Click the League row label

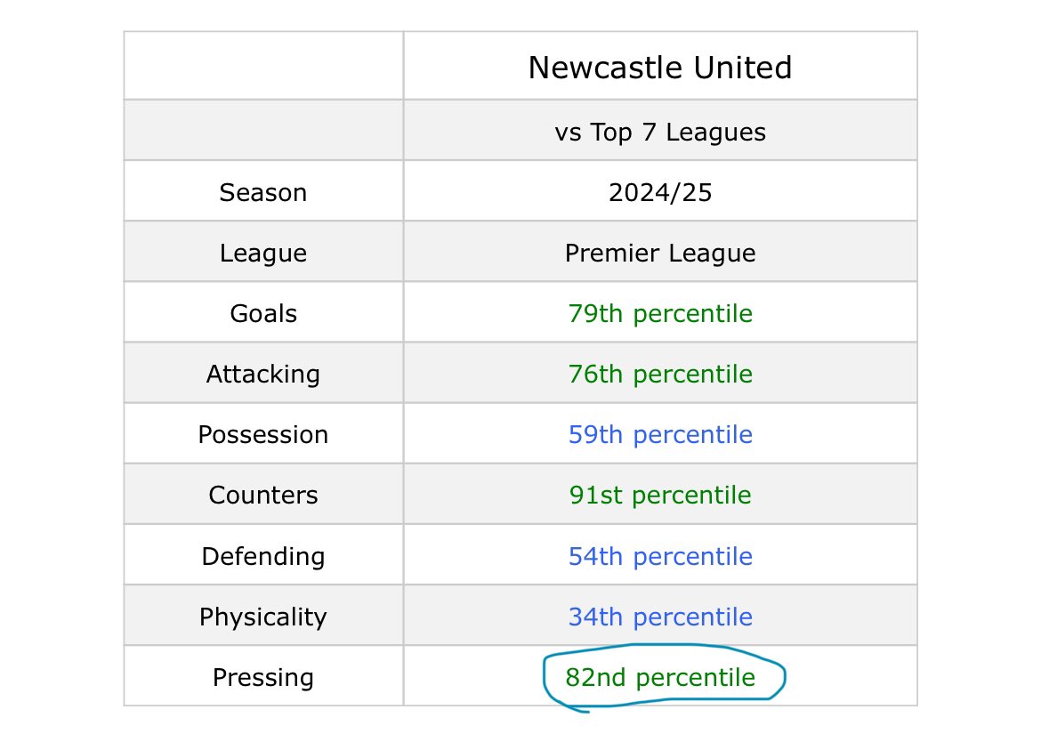coord(262,253)
